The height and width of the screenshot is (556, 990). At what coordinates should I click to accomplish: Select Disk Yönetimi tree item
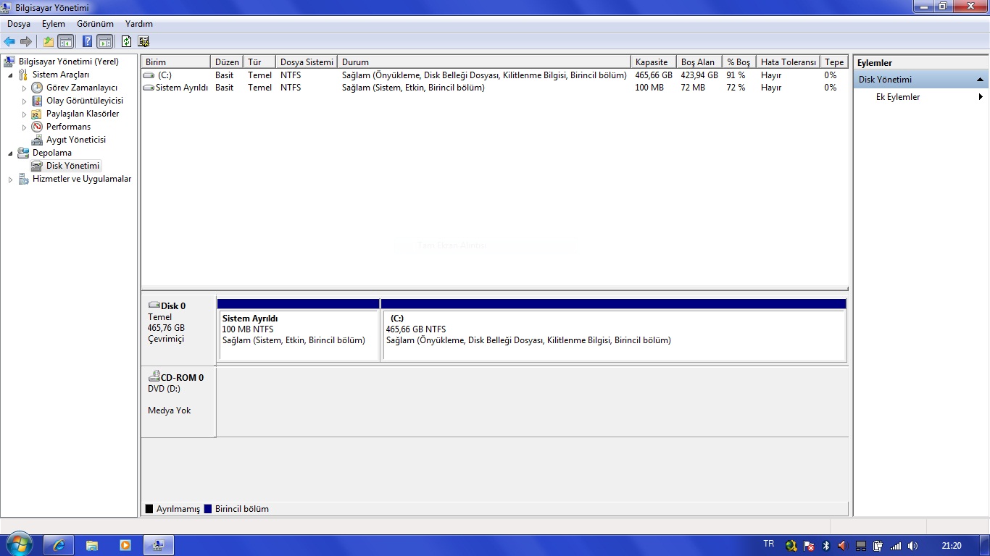point(72,166)
